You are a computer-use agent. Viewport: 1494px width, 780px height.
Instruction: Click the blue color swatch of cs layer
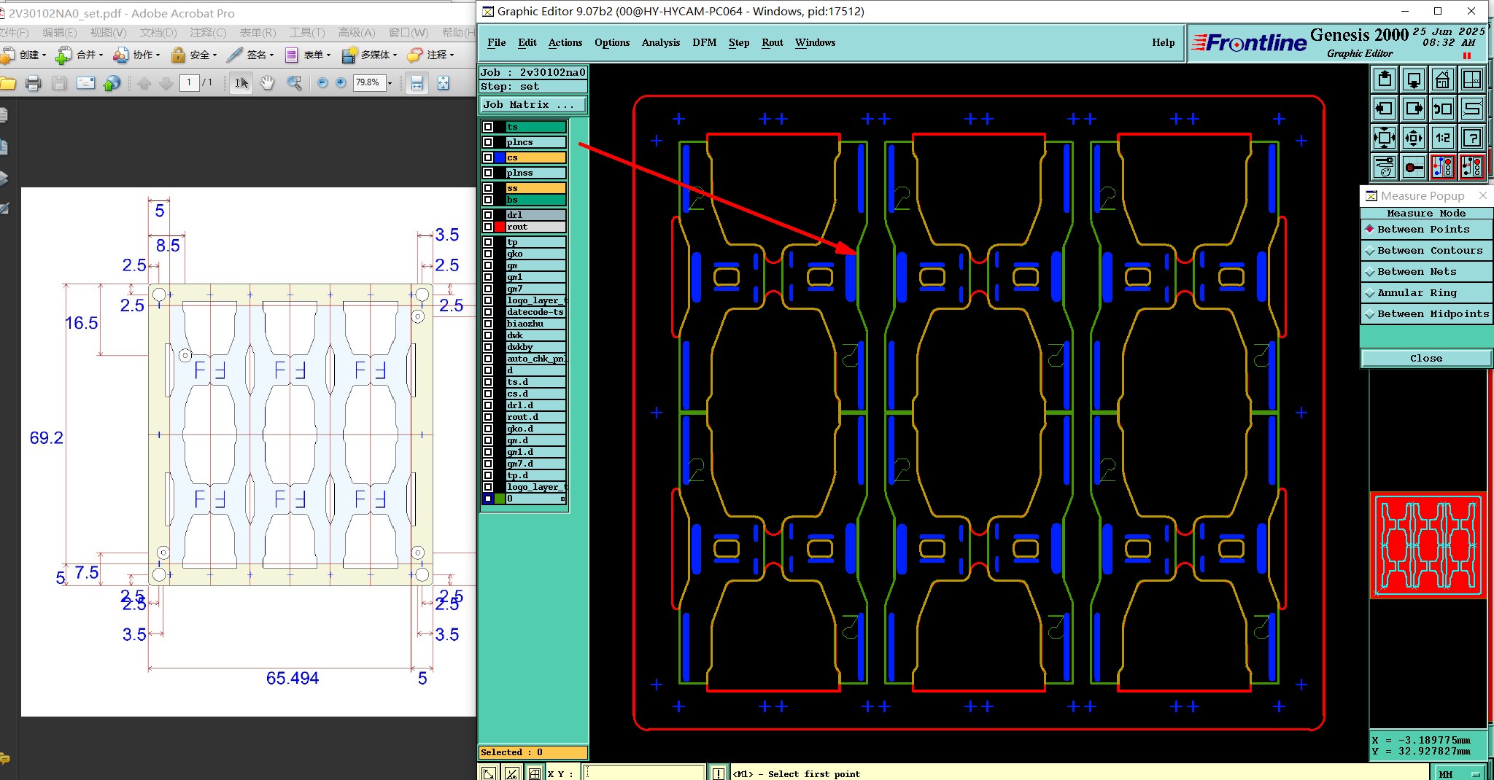[500, 157]
